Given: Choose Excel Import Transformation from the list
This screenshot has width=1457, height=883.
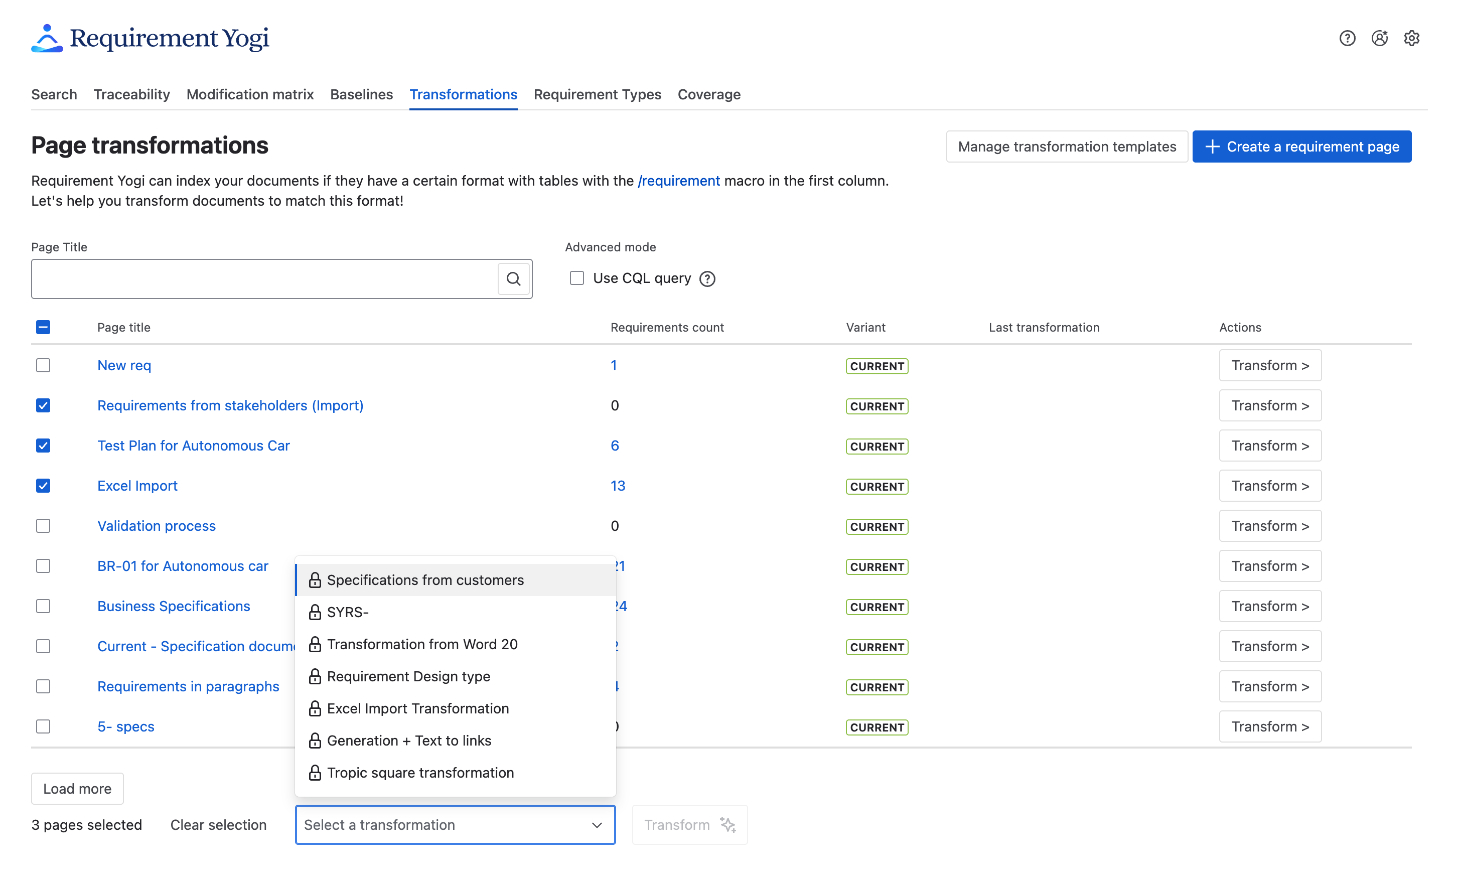Looking at the screenshot, I should coord(417,708).
